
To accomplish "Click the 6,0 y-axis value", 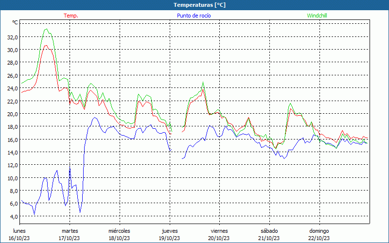I will (x=14, y=204).
